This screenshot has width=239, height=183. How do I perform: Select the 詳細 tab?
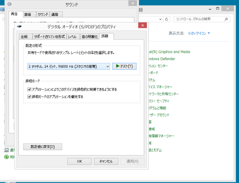click(x=107, y=36)
